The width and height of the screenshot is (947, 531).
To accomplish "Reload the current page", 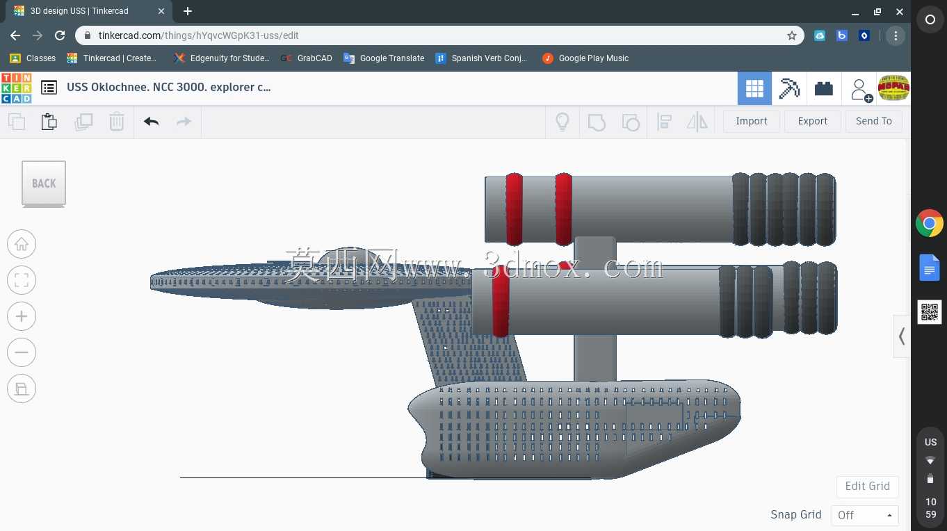I will pyautogui.click(x=60, y=35).
